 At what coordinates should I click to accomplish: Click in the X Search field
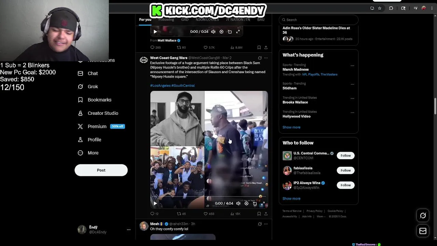319,20
